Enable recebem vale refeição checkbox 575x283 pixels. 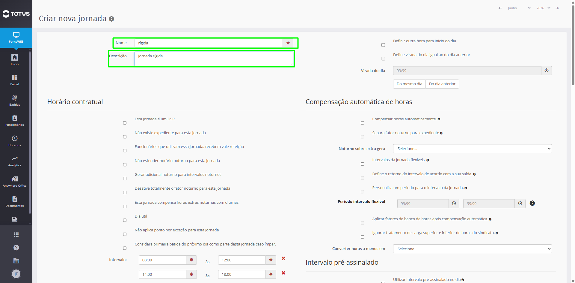point(125,151)
